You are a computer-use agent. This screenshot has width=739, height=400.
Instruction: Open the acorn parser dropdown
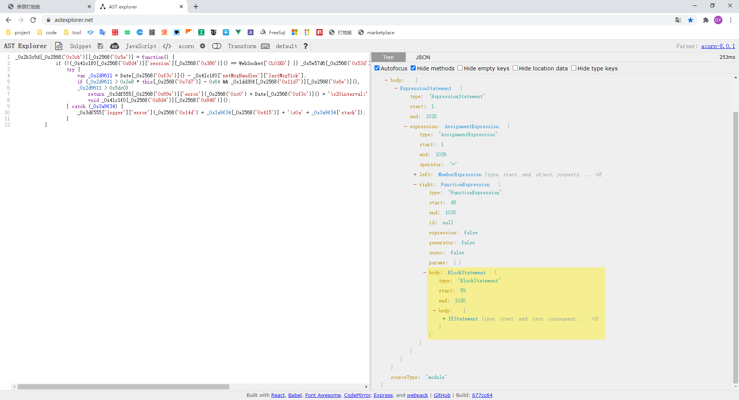(186, 46)
